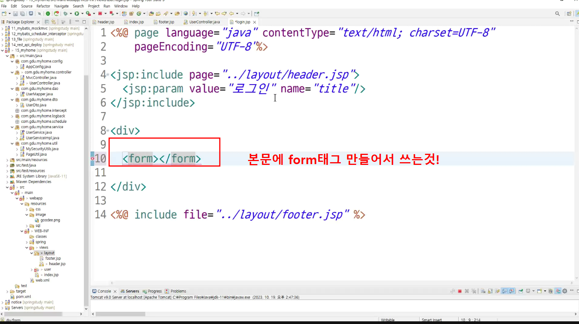The height and width of the screenshot is (324, 579).
Task: Switch to the header.jsp editor tab
Action: pos(103,22)
